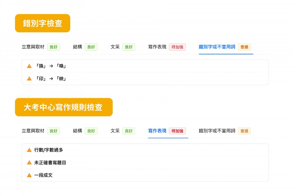Click the warning icon next to 未正確書寫題目
294x196 pixels.
(x=29, y=163)
